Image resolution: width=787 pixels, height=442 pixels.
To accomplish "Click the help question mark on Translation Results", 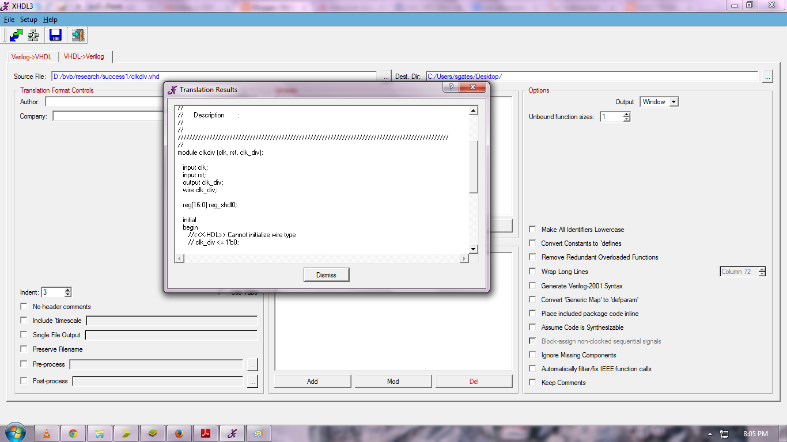I will pyautogui.click(x=451, y=87).
